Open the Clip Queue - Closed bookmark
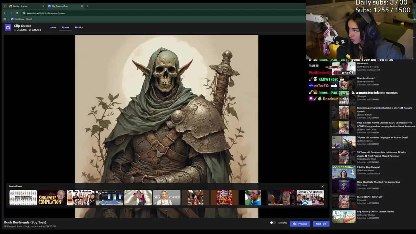The image size is (416, 234). coord(21,19)
